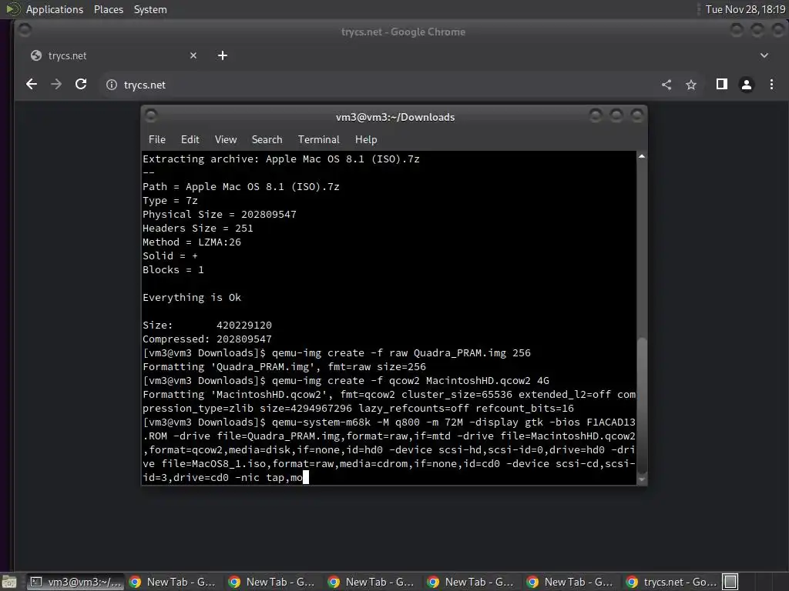Open the Terminal menu in terminal window
The height and width of the screenshot is (591, 789).
pyautogui.click(x=318, y=140)
